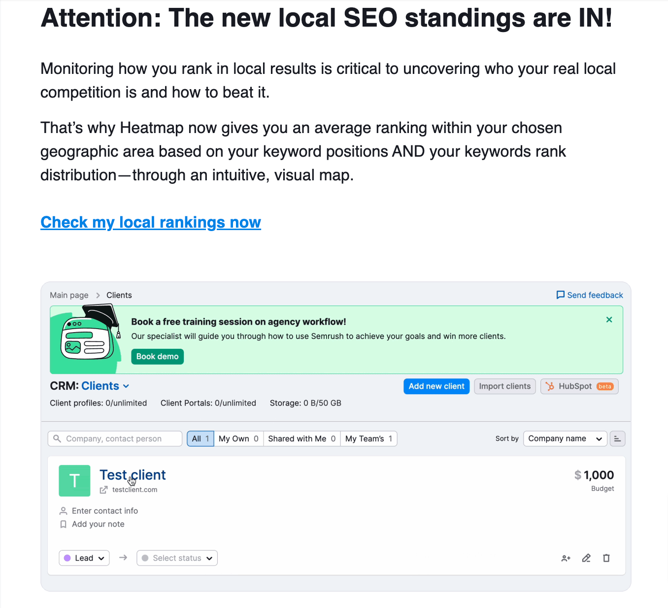The height and width of the screenshot is (608, 668).
Task: Edit the Test client card
Action: click(586, 558)
